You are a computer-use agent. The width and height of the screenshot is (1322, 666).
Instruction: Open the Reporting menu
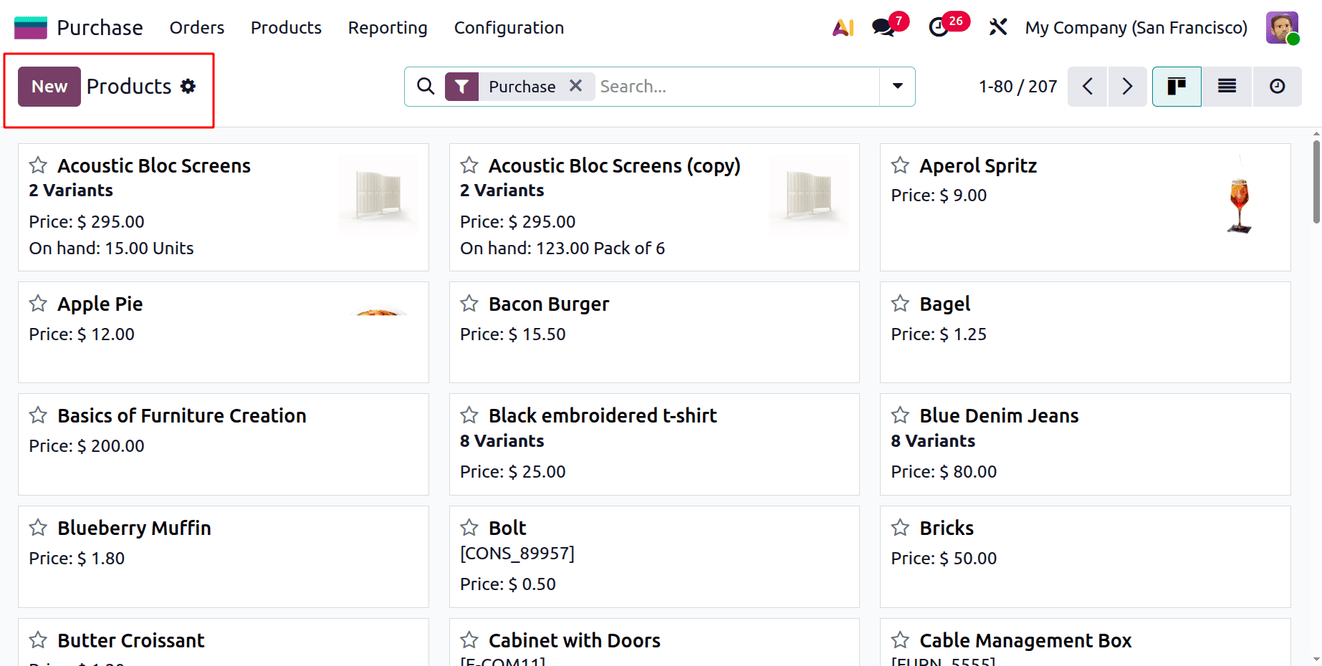click(387, 28)
